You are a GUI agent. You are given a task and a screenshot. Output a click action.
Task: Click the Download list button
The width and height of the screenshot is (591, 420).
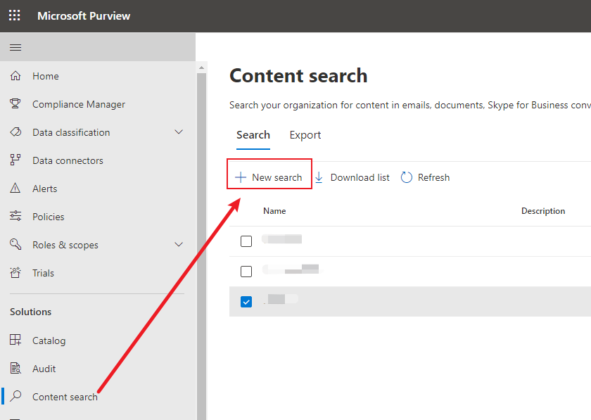[x=352, y=177]
